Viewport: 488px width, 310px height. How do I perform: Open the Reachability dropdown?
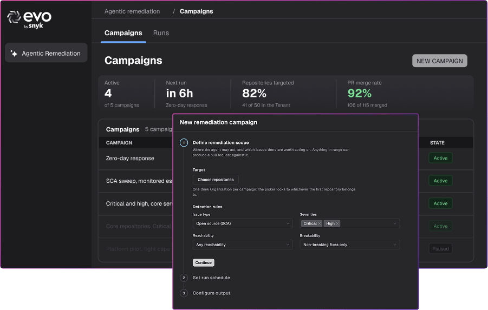pyautogui.click(x=243, y=245)
